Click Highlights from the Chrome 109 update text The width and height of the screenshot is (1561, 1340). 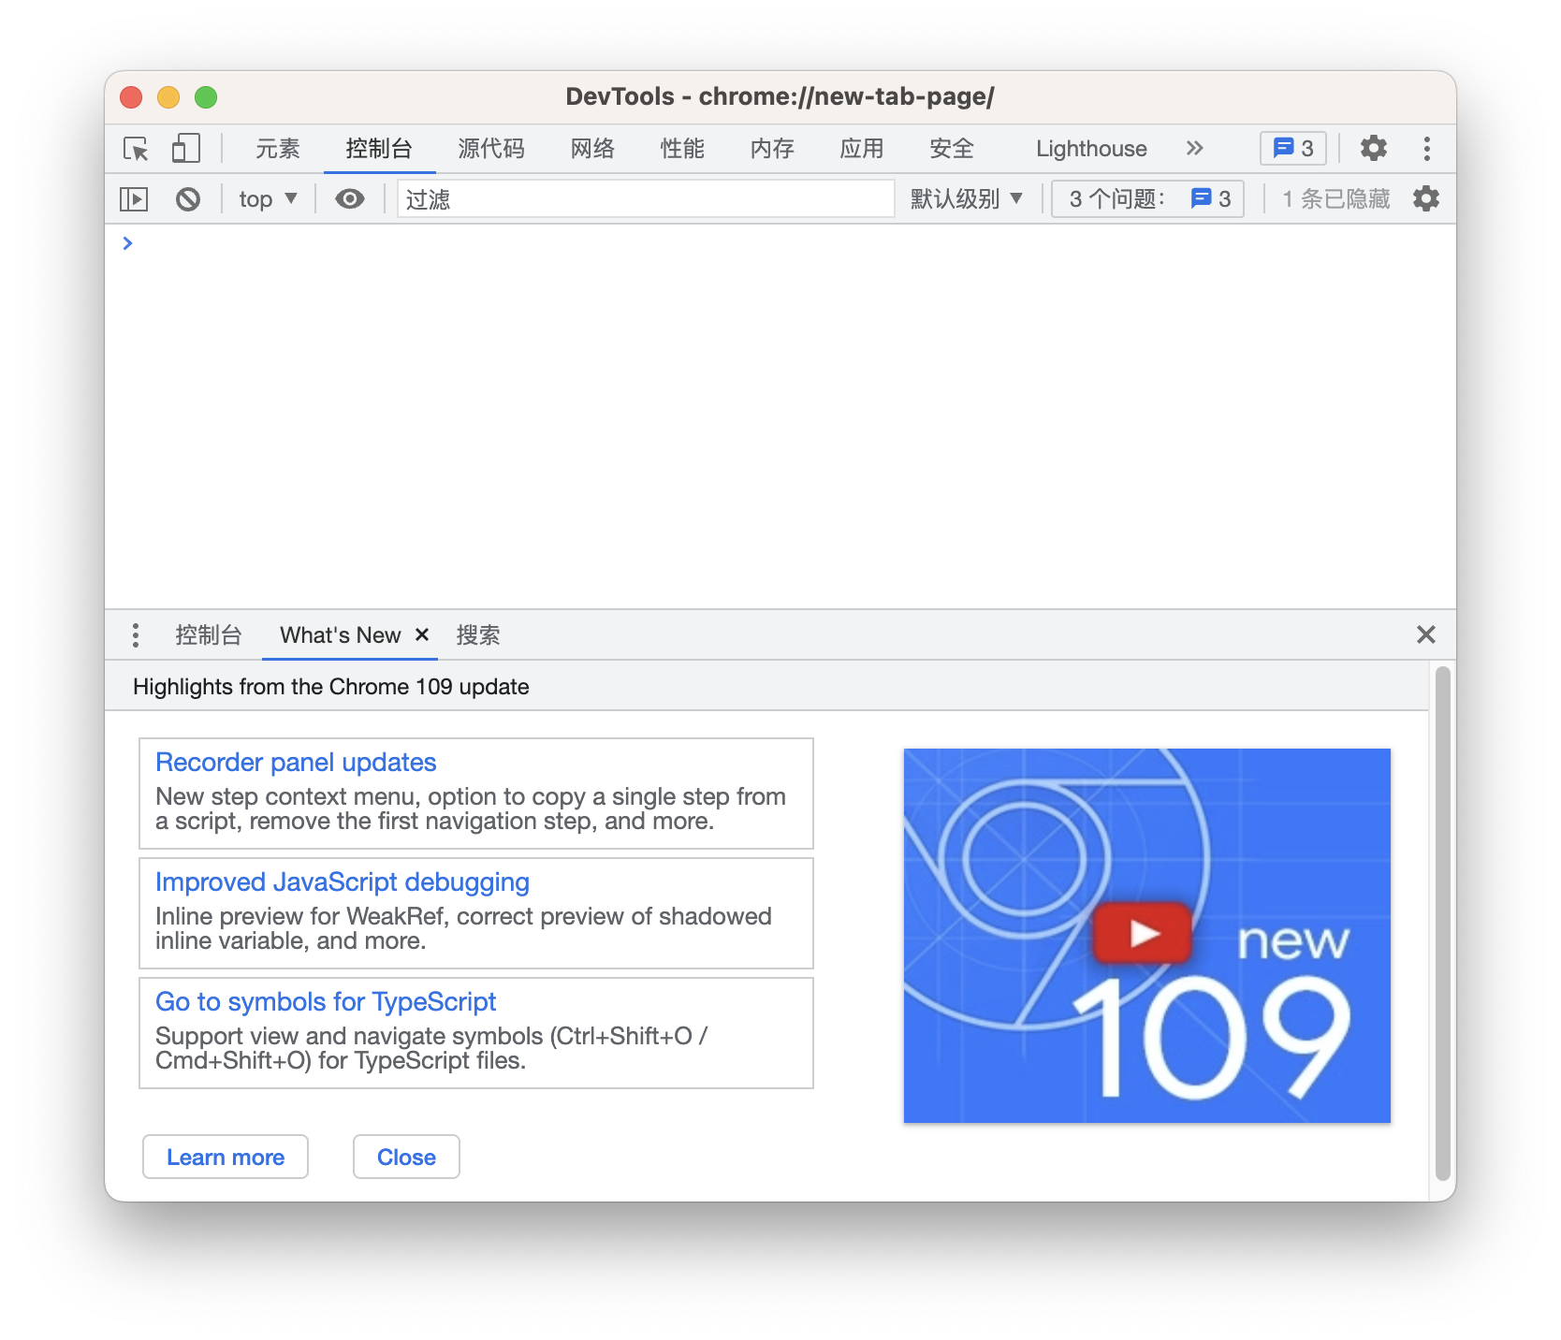click(331, 687)
